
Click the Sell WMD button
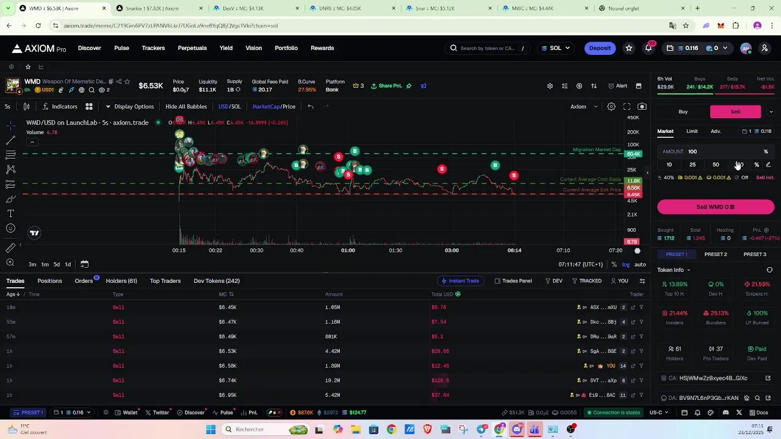click(716, 207)
